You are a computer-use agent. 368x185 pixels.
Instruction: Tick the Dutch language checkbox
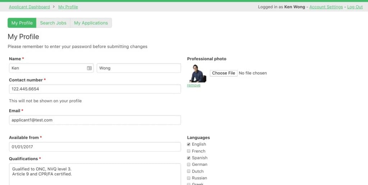(189, 171)
